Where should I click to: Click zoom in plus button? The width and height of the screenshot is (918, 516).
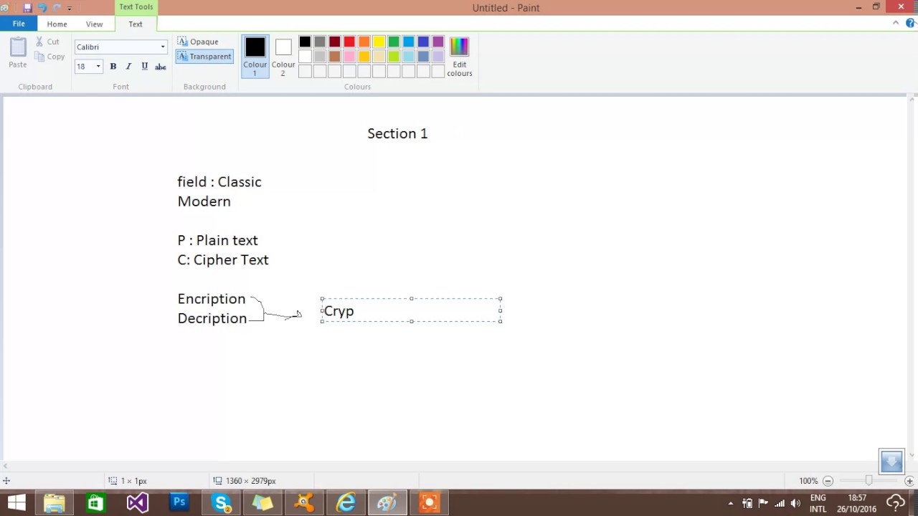[909, 481]
